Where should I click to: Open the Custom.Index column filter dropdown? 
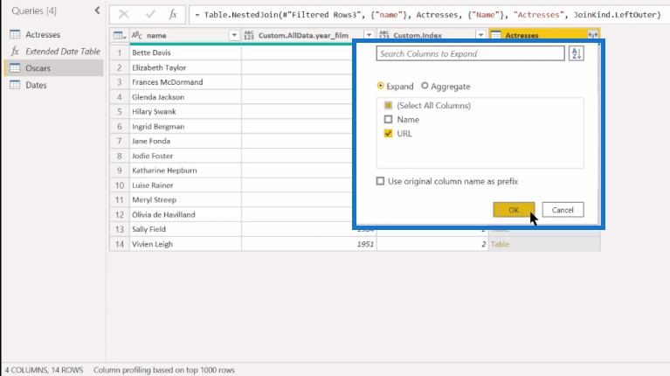[x=480, y=36]
